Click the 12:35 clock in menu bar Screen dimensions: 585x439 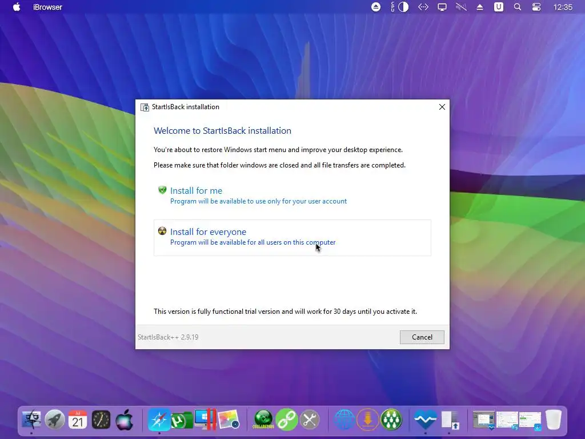[x=563, y=7]
